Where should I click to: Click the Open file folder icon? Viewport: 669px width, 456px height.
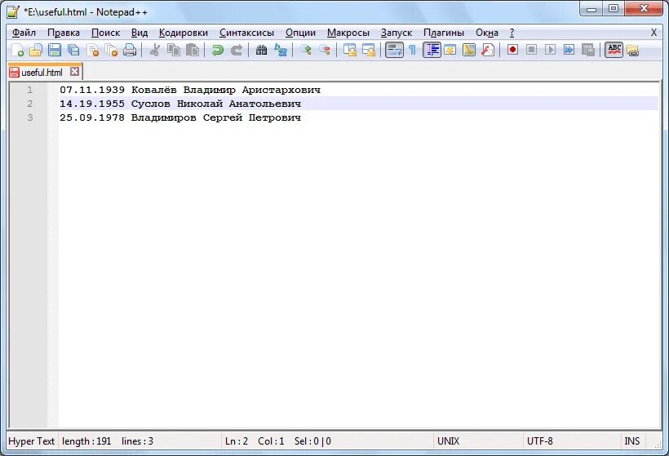click(x=36, y=50)
